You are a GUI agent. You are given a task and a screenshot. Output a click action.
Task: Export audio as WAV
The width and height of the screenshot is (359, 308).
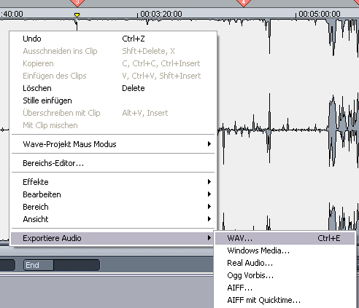click(x=285, y=238)
